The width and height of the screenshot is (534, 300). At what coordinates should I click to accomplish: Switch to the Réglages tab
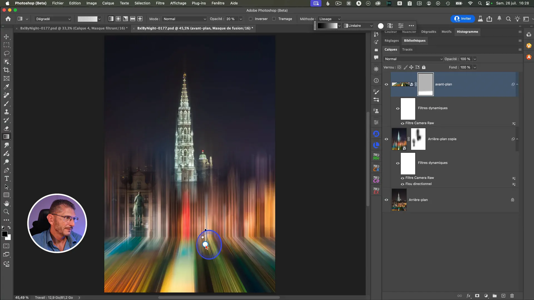click(392, 41)
